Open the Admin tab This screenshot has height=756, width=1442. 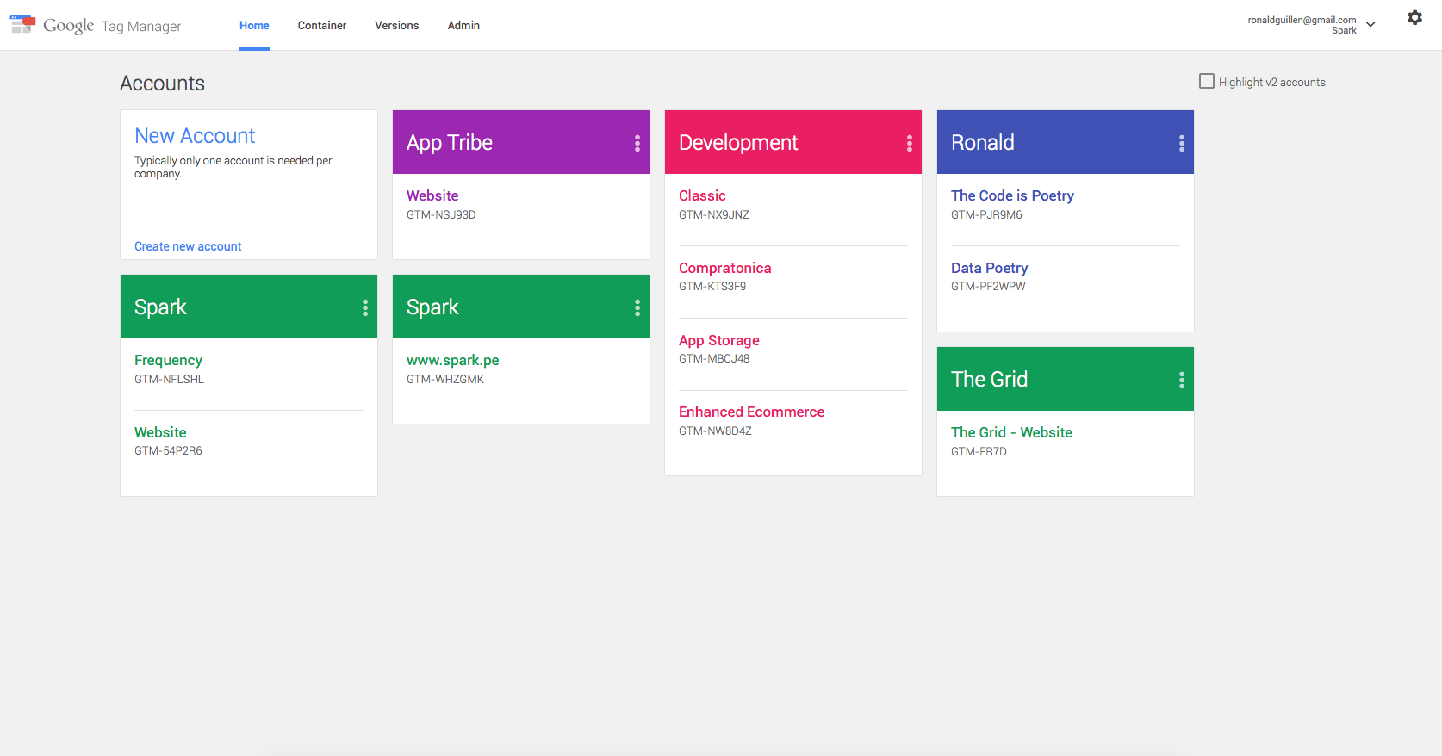(x=463, y=26)
